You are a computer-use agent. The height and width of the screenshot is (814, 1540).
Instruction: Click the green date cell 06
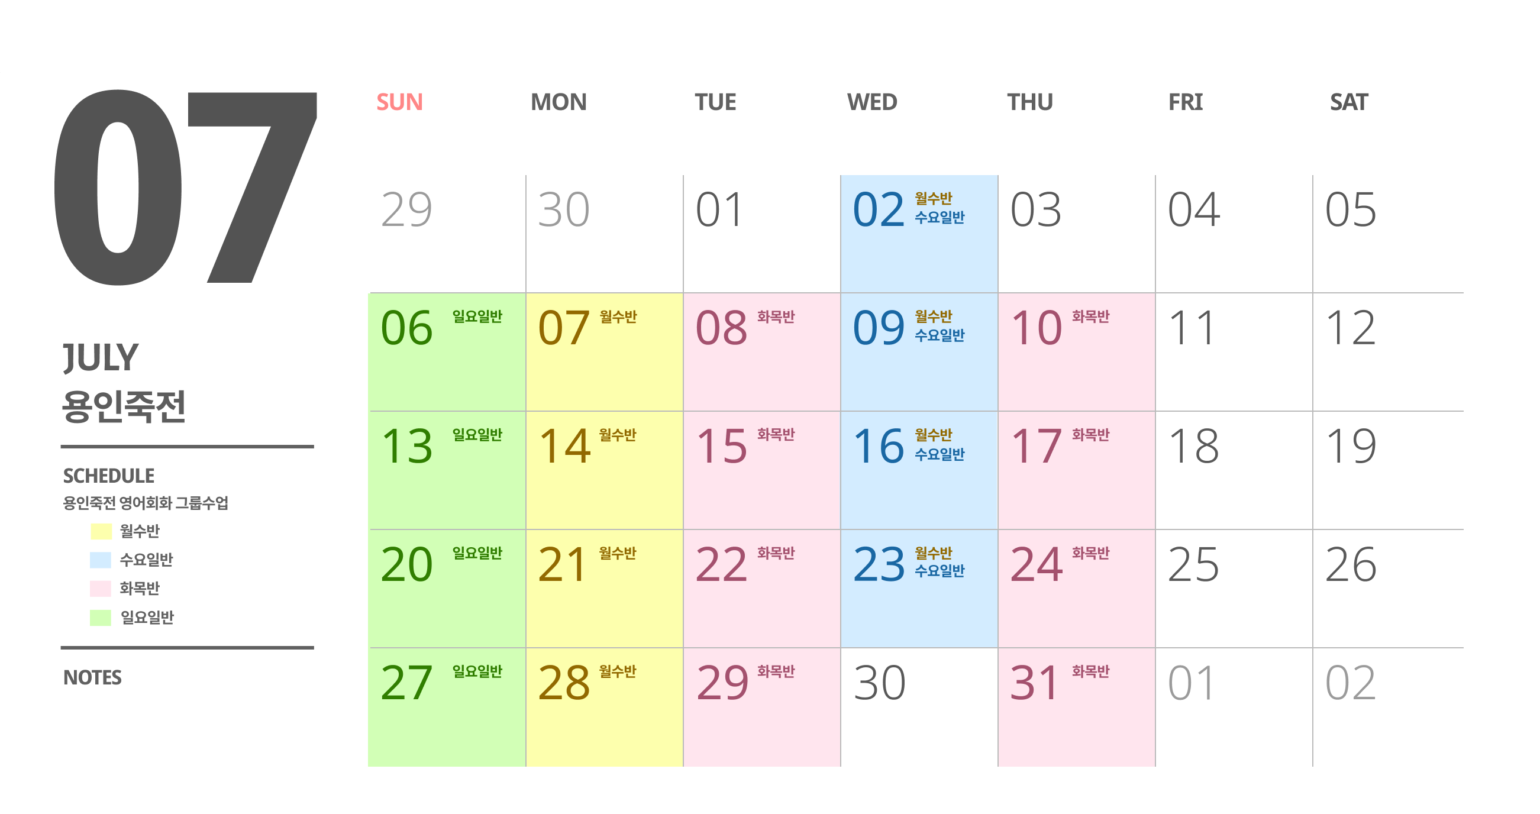tap(447, 352)
